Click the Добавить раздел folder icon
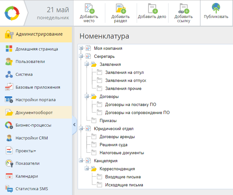The width and height of the screenshot is (233, 195). tap(121, 8)
